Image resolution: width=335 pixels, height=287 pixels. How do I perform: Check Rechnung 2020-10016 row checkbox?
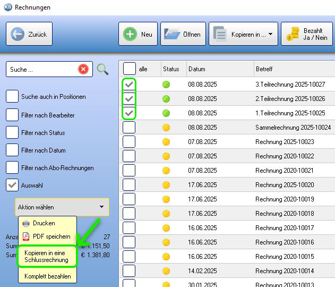[x=129, y=242]
